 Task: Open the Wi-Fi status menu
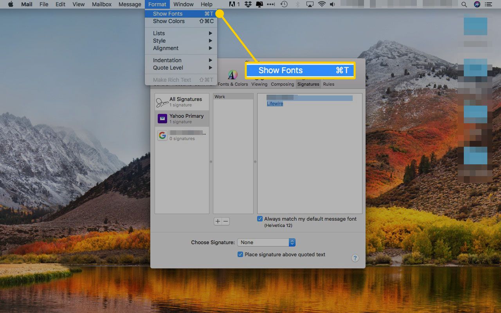point(322,4)
